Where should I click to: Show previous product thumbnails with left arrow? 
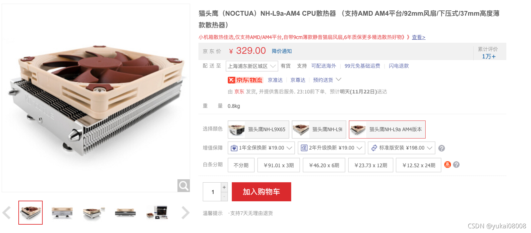(x=7, y=213)
